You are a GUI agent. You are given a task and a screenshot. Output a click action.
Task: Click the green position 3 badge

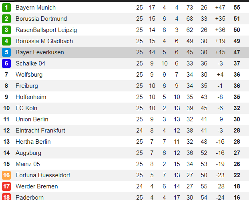click(x=6, y=30)
